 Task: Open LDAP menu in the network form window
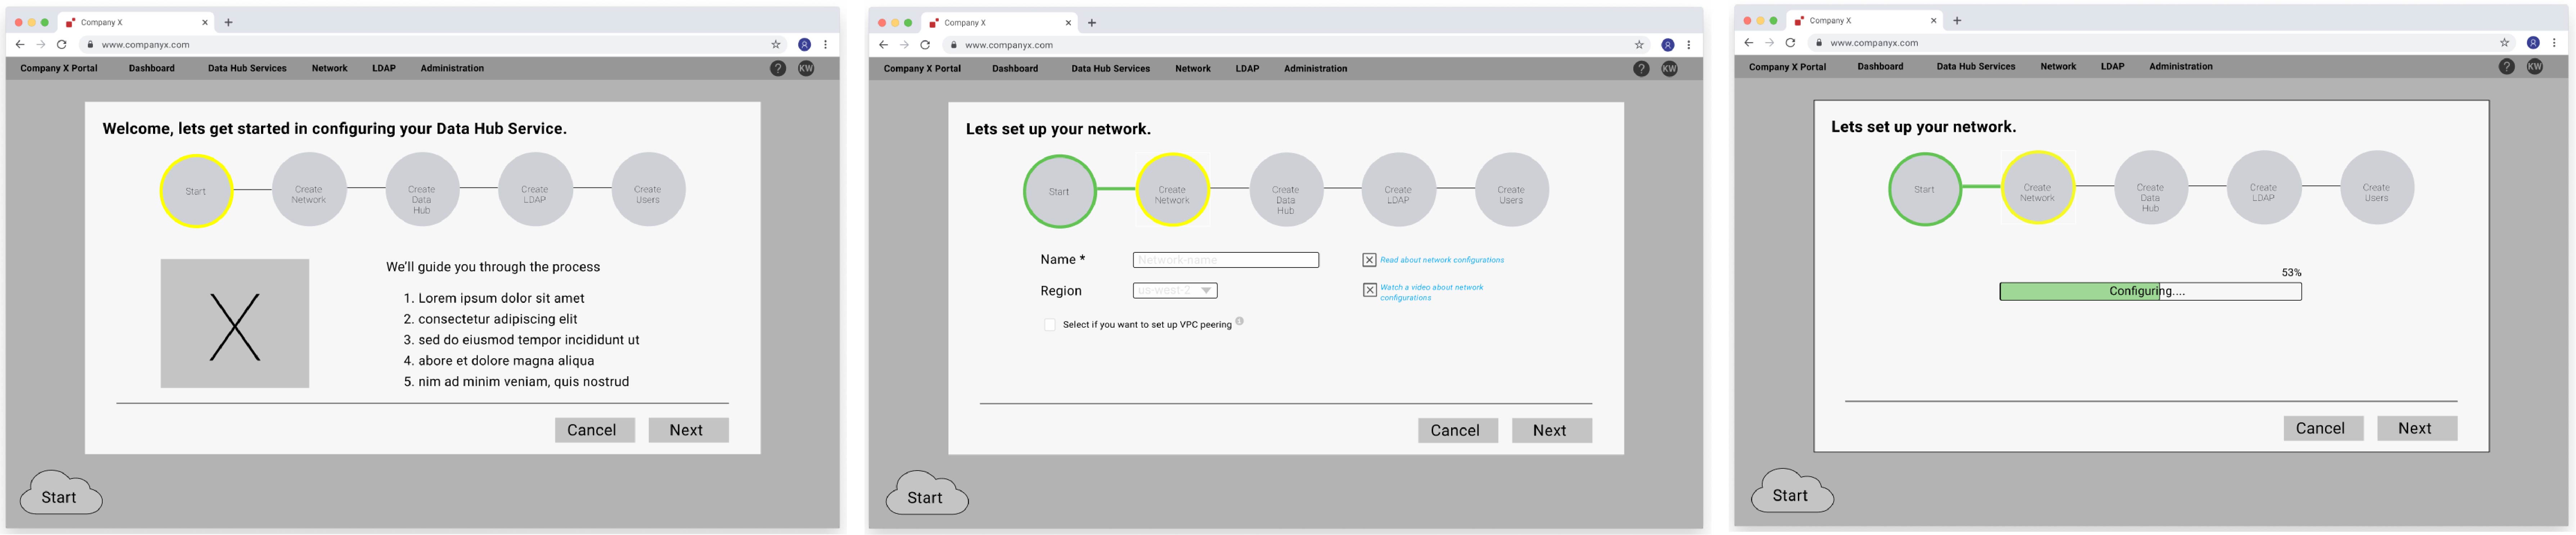[x=1247, y=69]
